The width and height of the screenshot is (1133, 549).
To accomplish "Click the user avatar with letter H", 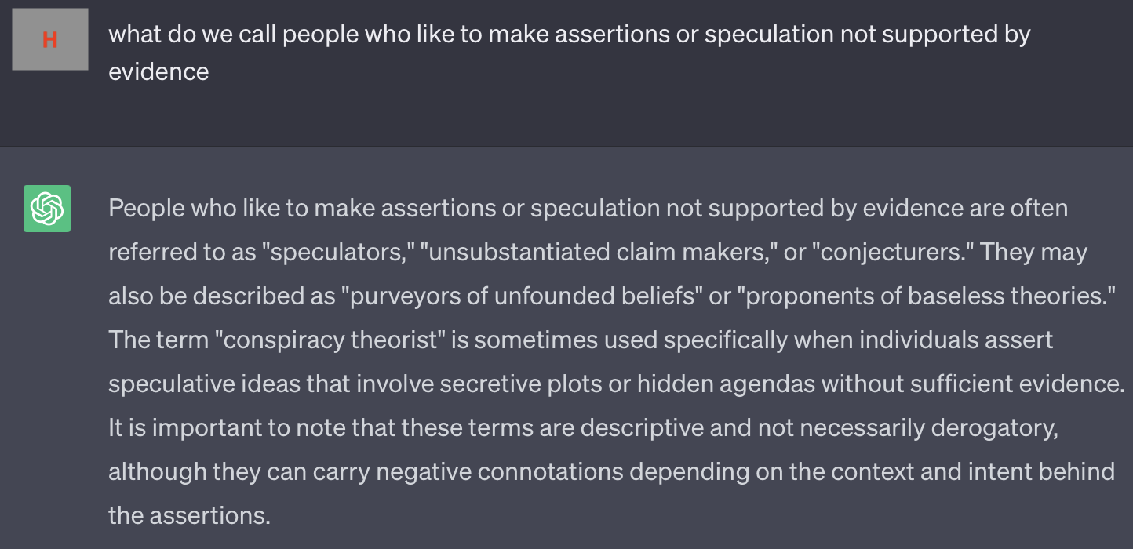I will (50, 39).
